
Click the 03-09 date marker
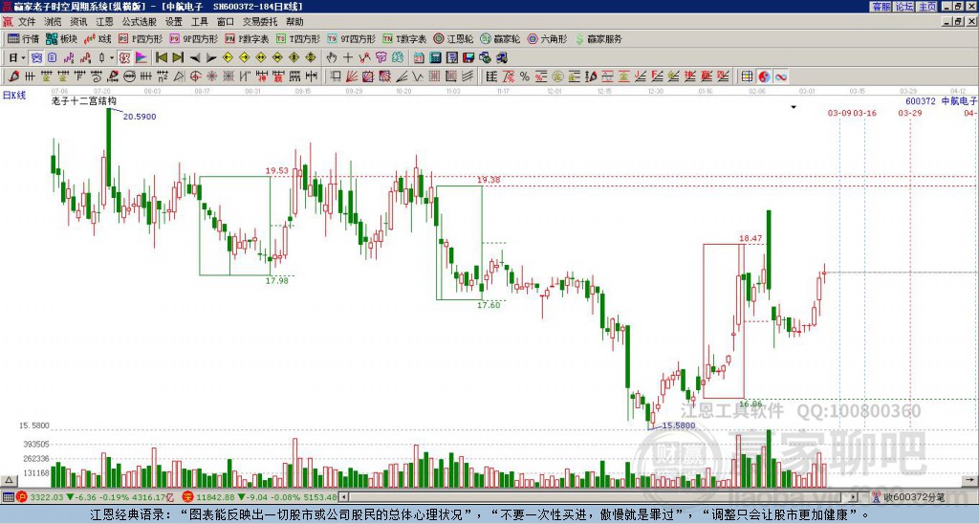coord(839,113)
